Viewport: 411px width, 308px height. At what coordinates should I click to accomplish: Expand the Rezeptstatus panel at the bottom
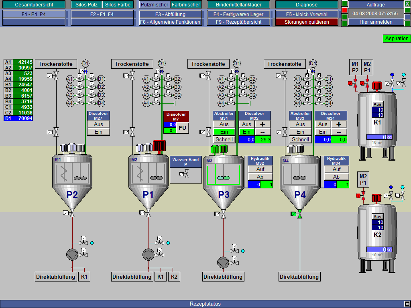(407, 304)
